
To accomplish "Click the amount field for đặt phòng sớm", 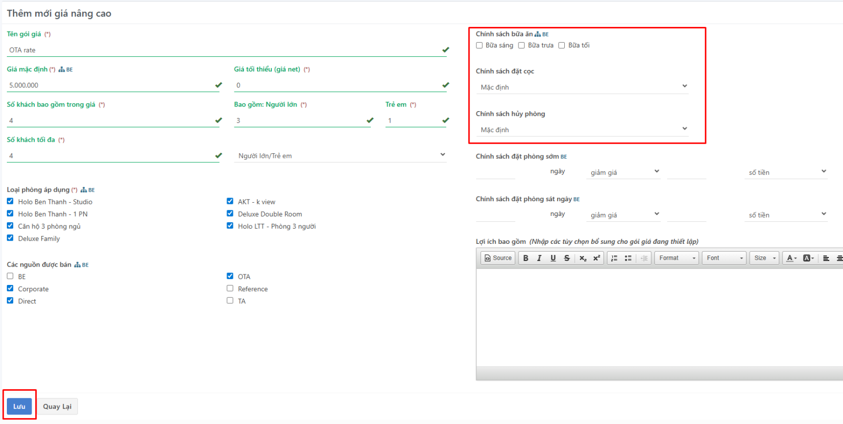I will pos(687,172).
